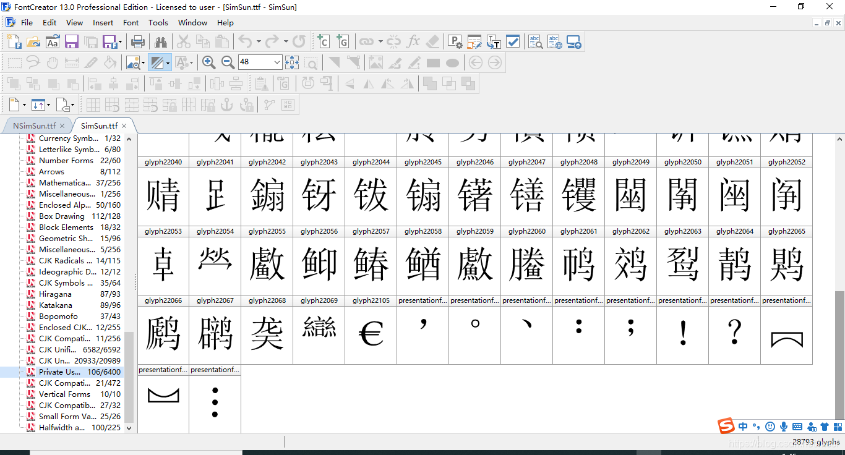The image size is (845, 455).
Task: Expand the glyph caption dropdown arrow
Action: [x=72, y=104]
